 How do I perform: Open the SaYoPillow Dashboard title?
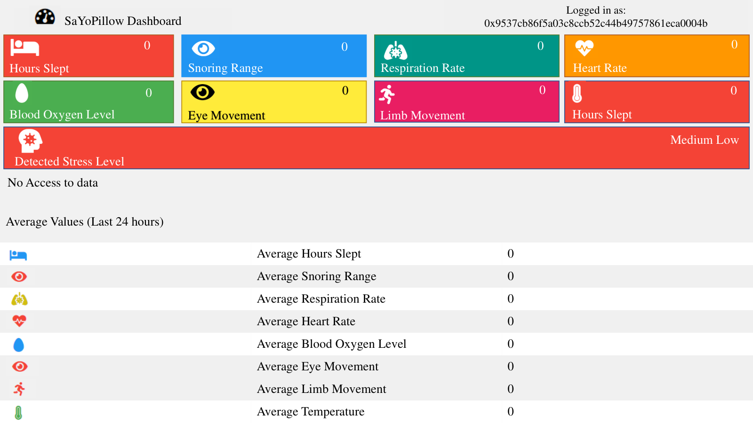[123, 21]
